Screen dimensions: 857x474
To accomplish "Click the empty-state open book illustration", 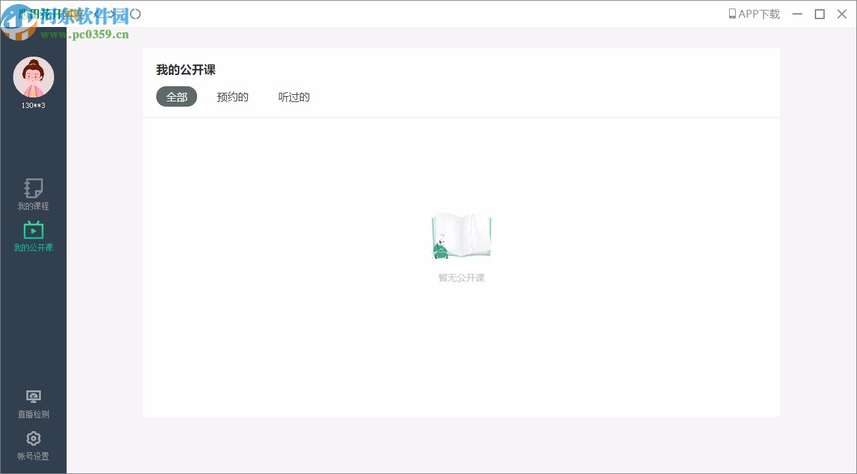I will (461, 236).
